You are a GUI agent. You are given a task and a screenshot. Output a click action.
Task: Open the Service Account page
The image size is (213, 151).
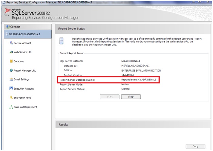point(22,43)
